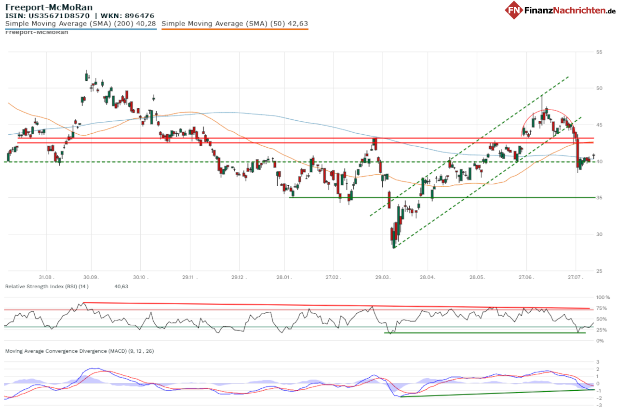Click the 27.02. date axis label
617x409 pixels.
[x=334, y=278]
